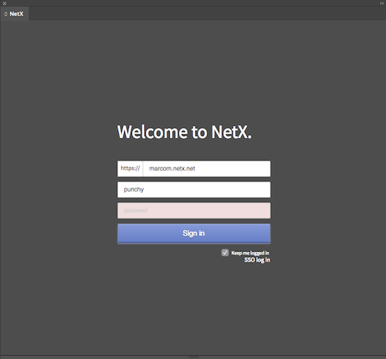
Task: Collapse the panel using the double-arrow icon
Action: 381,3
